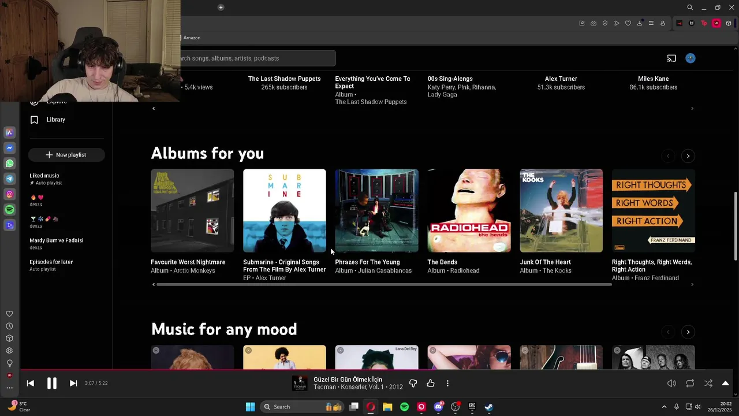The height and width of the screenshot is (416, 739).
Task: Open WhatsApp in Opera sidebar
Action: click(x=9, y=164)
